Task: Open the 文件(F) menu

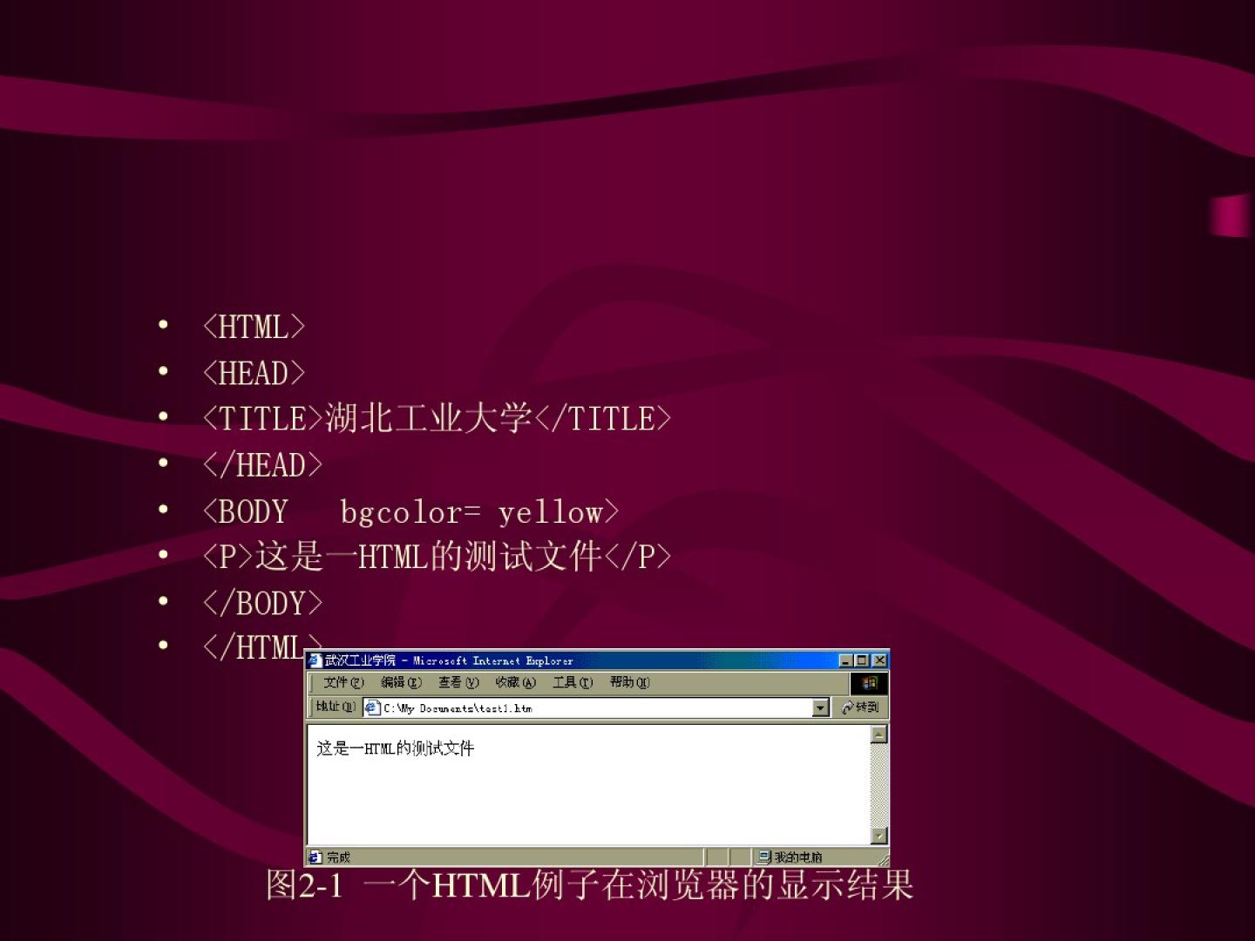Action: pos(343,682)
